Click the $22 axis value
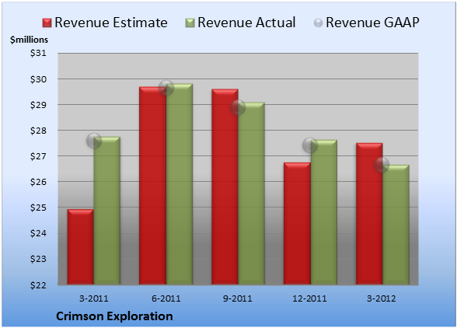This screenshot has width=457, height=328. 38,285
